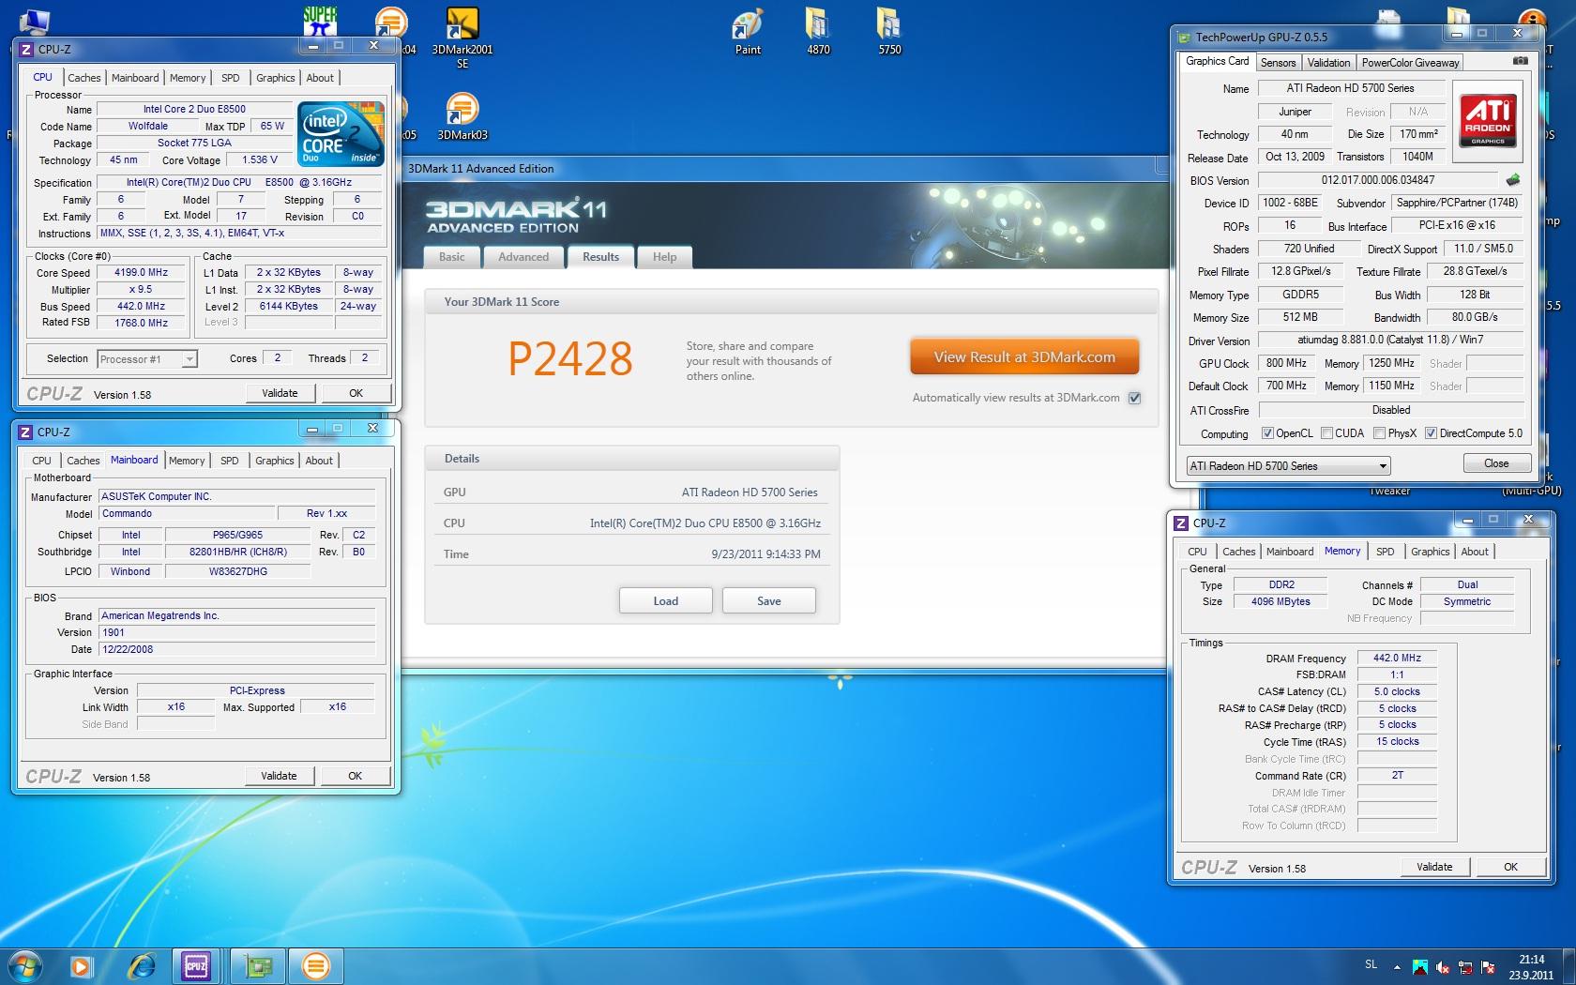This screenshot has width=1576, height=985.
Task: Click OK in Mainboard CPU-Z window
Action: click(355, 776)
